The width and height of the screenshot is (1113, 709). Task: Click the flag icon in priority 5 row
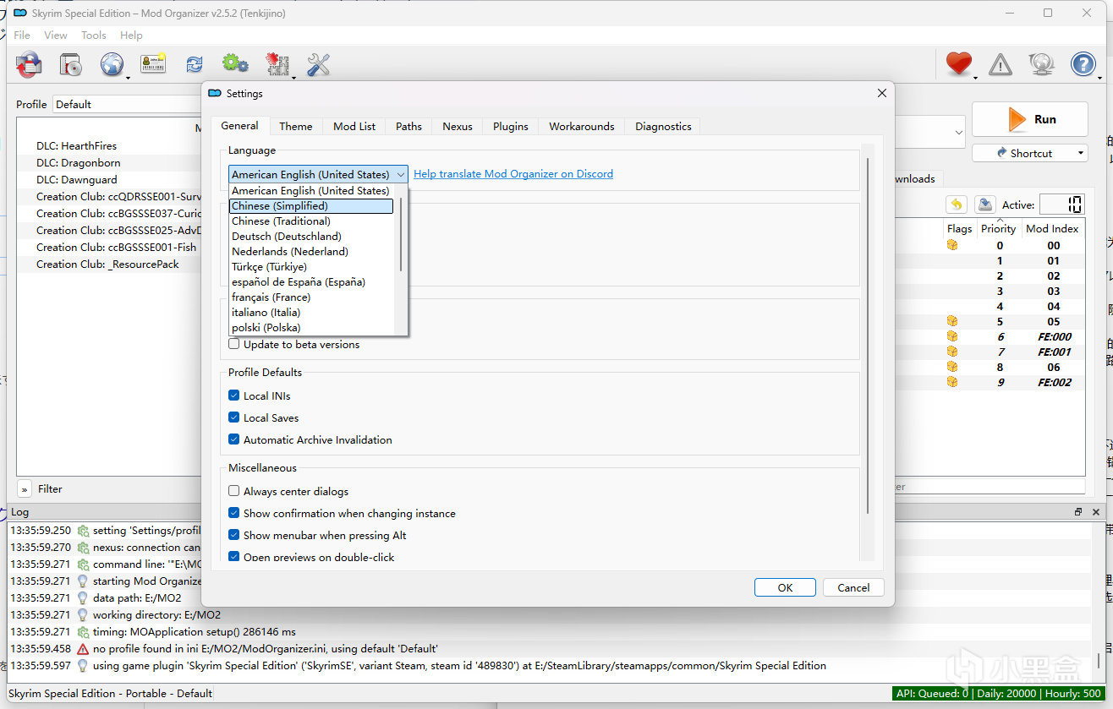click(x=952, y=321)
